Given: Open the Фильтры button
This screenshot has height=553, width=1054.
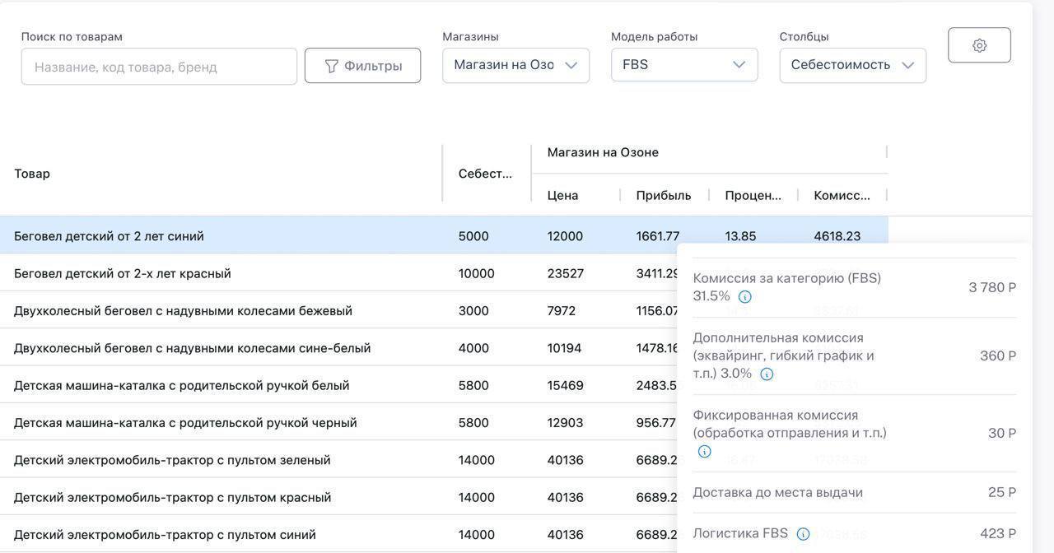Looking at the screenshot, I should point(362,66).
